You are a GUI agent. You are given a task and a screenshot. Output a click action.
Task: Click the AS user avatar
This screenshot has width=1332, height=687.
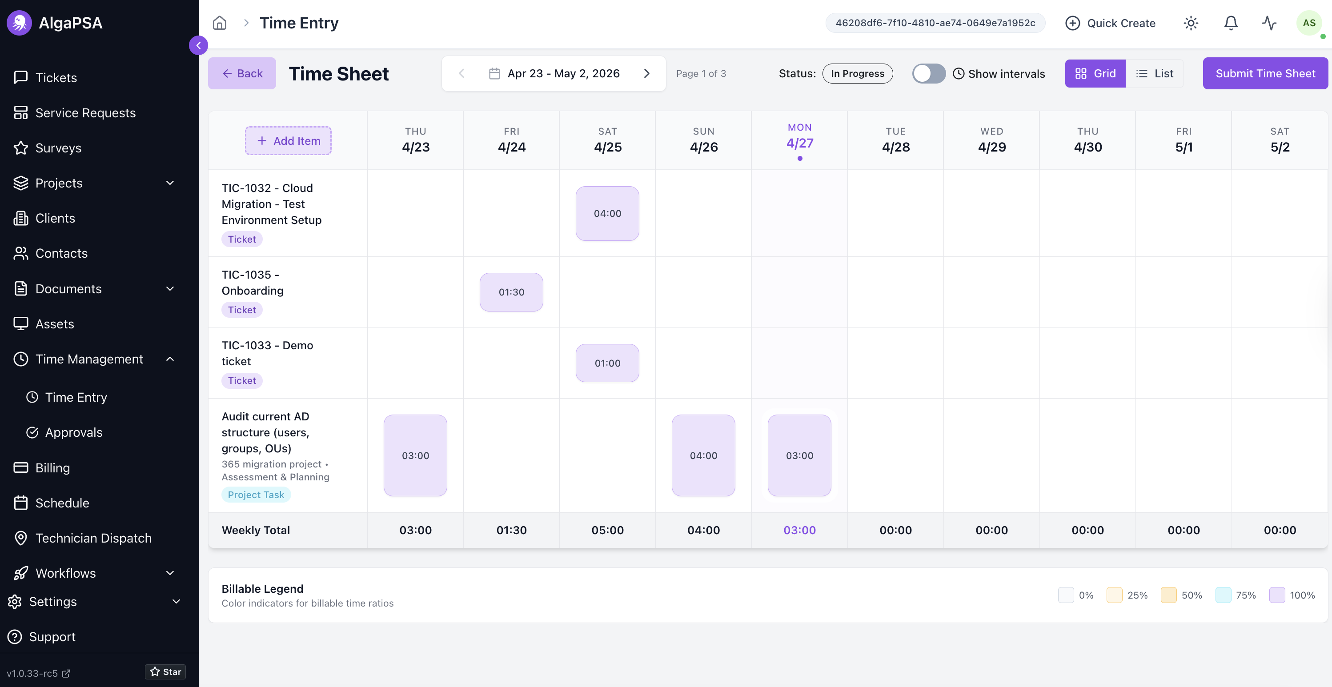click(1309, 23)
